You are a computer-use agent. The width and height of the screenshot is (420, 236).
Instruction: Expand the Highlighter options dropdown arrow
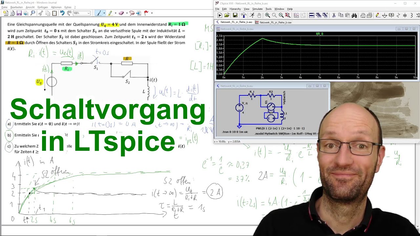[115, 13]
